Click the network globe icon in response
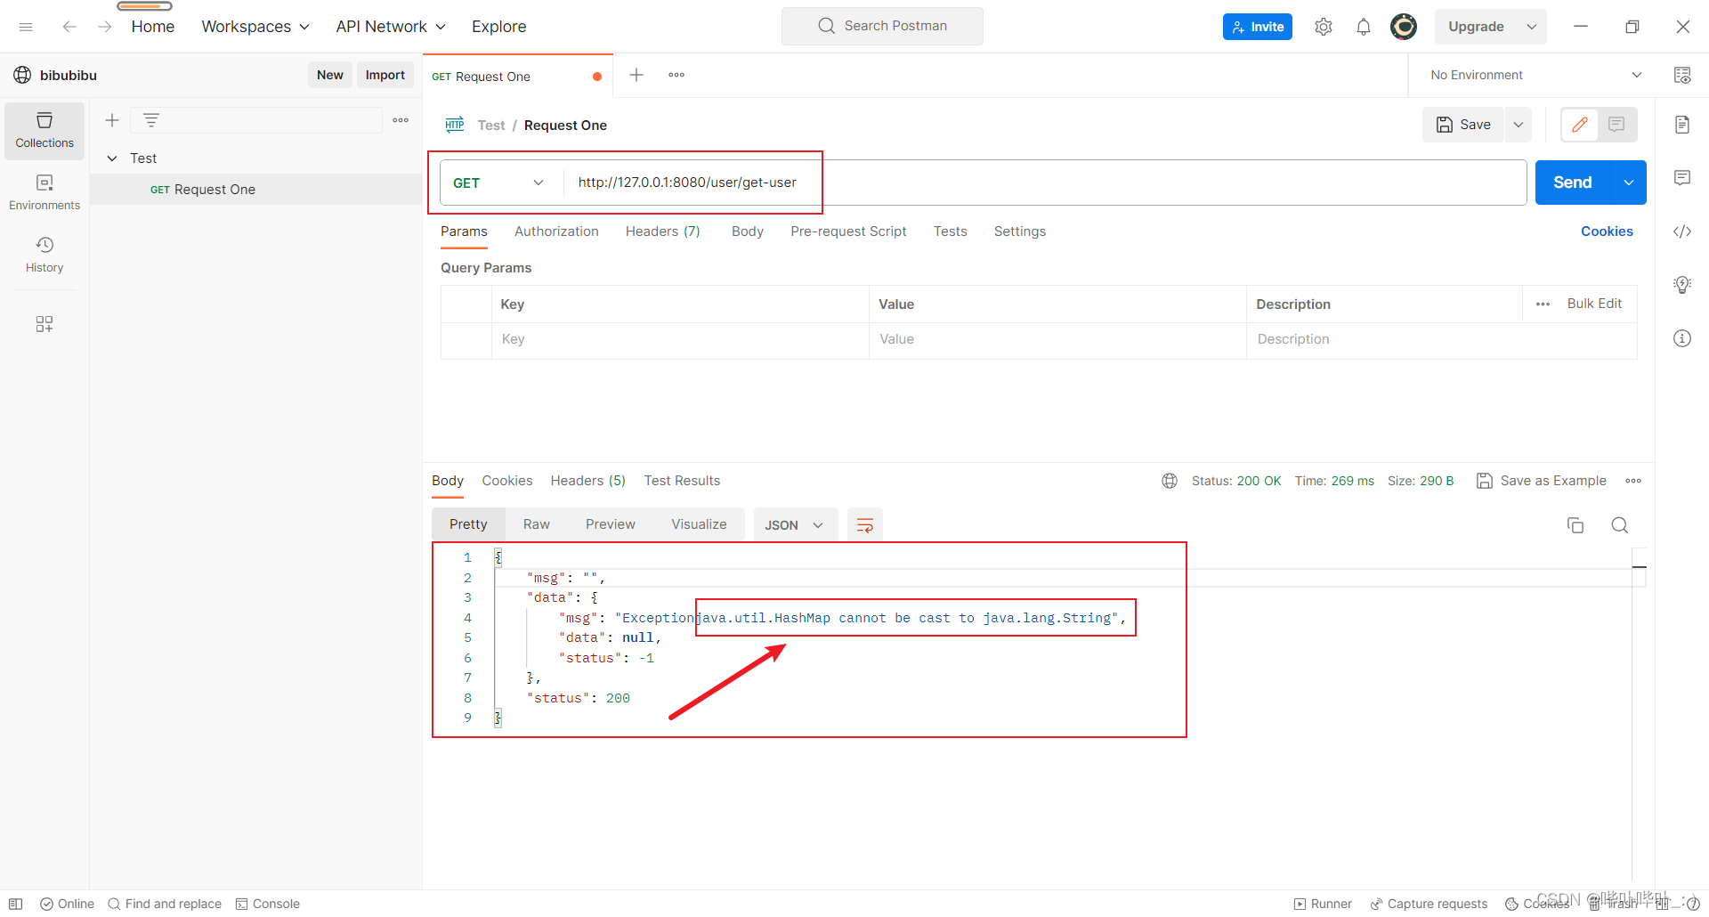Viewport: 1709px width, 917px height. pos(1170,481)
